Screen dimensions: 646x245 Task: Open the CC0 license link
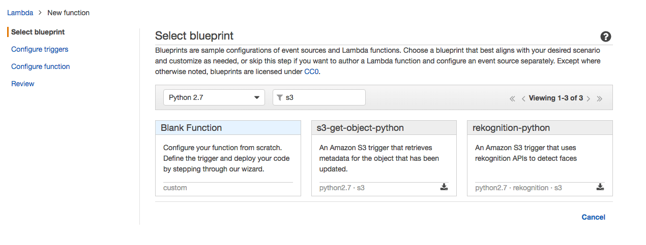[x=311, y=72]
